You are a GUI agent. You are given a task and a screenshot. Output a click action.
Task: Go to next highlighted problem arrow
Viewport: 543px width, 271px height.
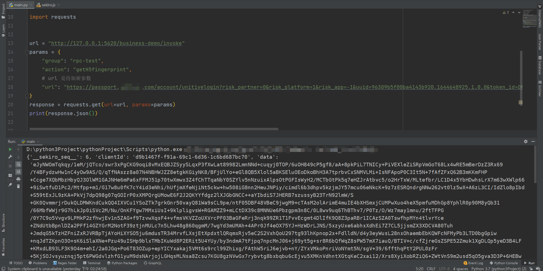point(519,12)
